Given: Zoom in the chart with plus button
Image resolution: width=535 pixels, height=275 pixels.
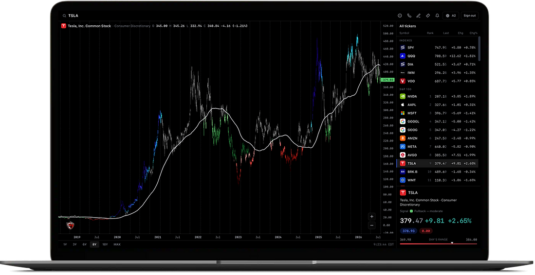Looking at the screenshot, I should [x=371, y=217].
